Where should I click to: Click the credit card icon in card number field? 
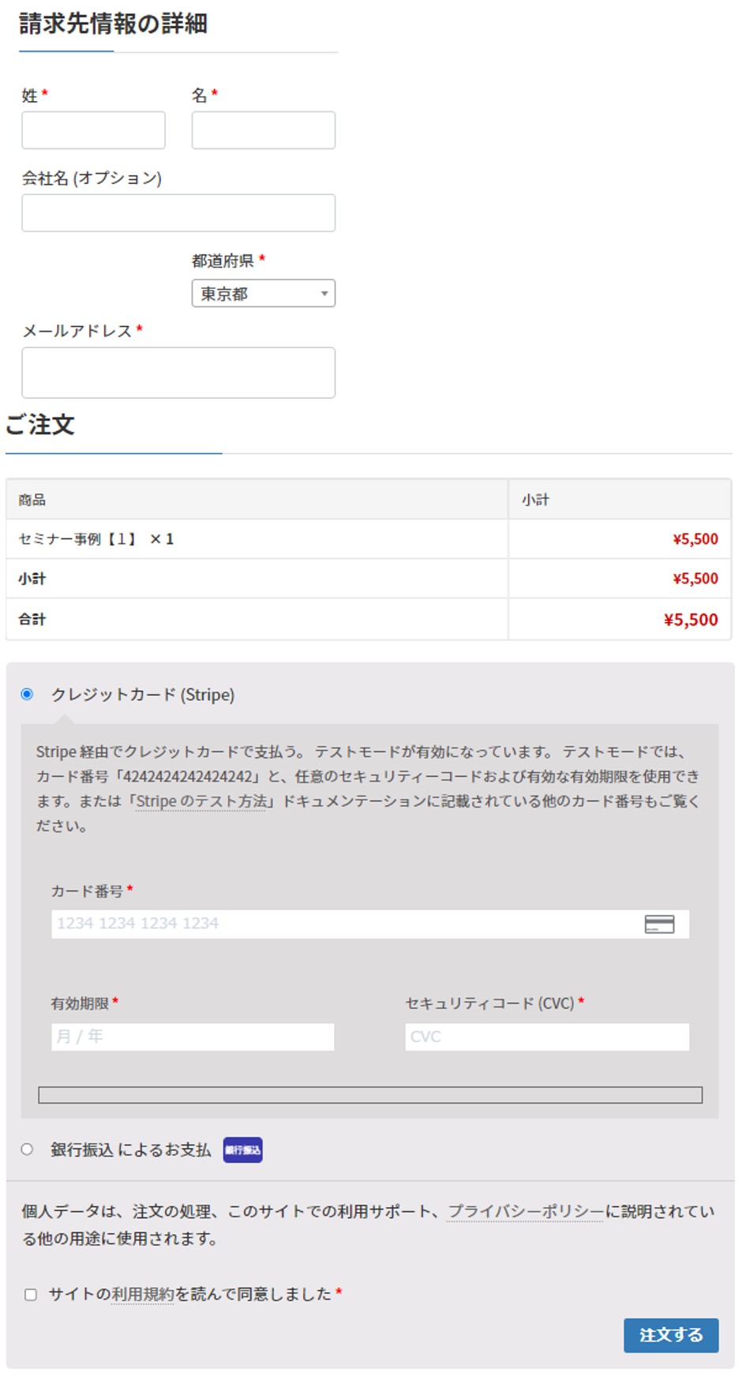658,924
